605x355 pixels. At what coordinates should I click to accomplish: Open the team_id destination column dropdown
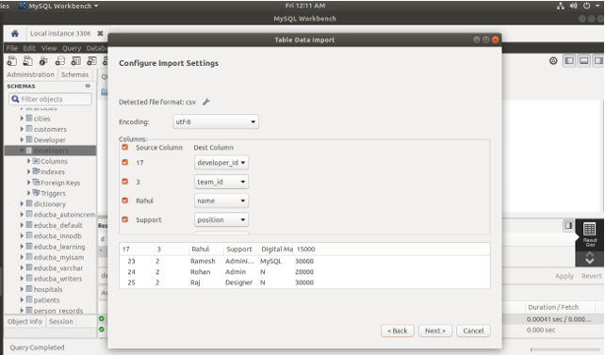[x=221, y=182]
